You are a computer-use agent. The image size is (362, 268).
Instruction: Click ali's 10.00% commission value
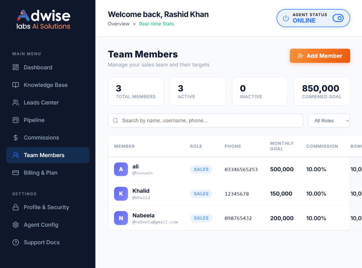(316, 169)
